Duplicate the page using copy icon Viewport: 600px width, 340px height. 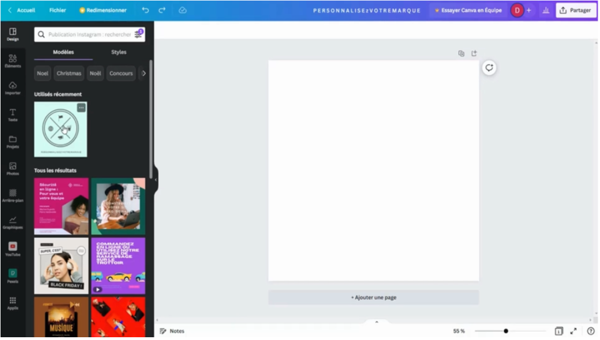(x=461, y=54)
